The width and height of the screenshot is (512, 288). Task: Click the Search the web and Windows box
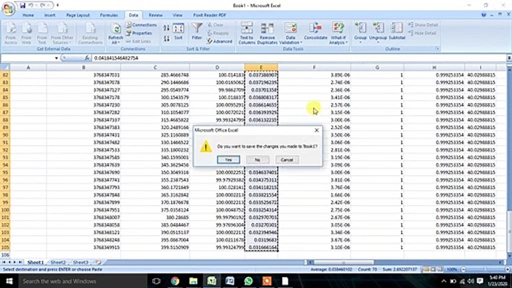coord(82,281)
